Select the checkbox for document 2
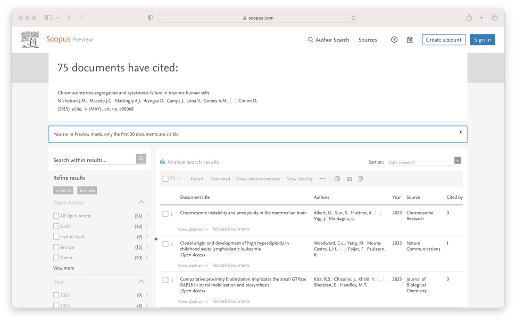The width and height of the screenshot is (516, 322). pos(167,244)
